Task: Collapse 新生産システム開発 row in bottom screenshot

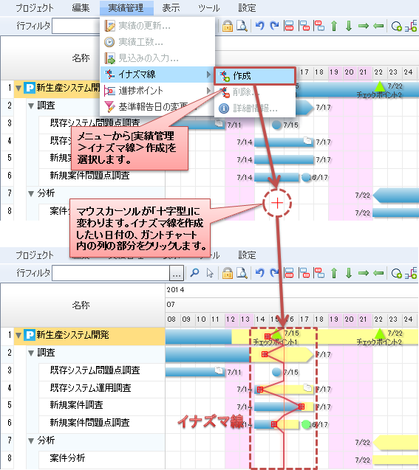Action: (x=18, y=336)
